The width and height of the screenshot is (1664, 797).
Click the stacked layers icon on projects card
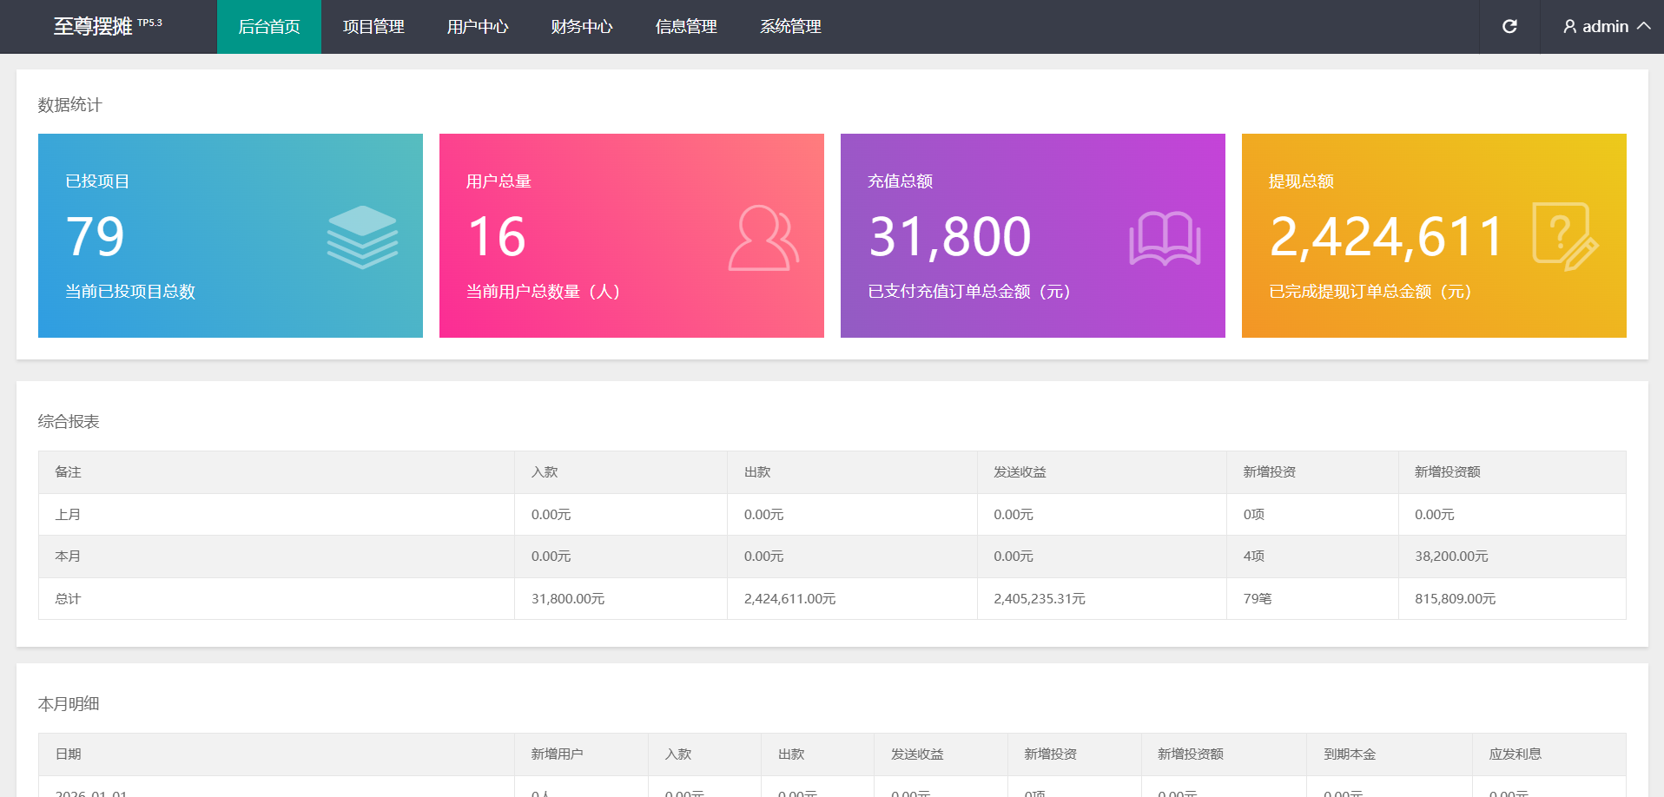(362, 237)
